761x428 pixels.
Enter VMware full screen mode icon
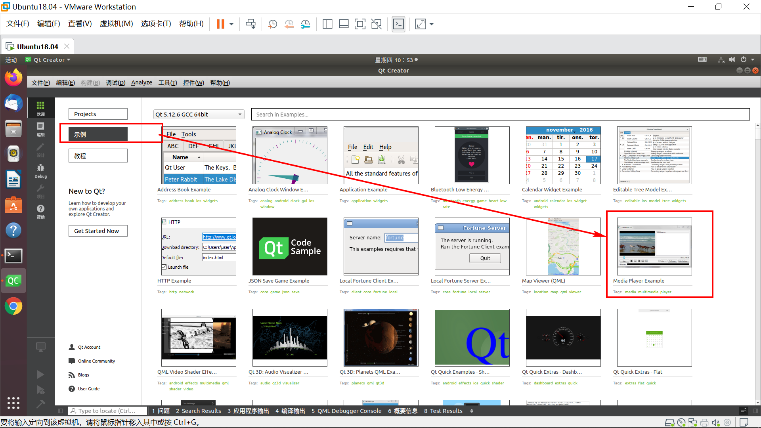click(359, 24)
